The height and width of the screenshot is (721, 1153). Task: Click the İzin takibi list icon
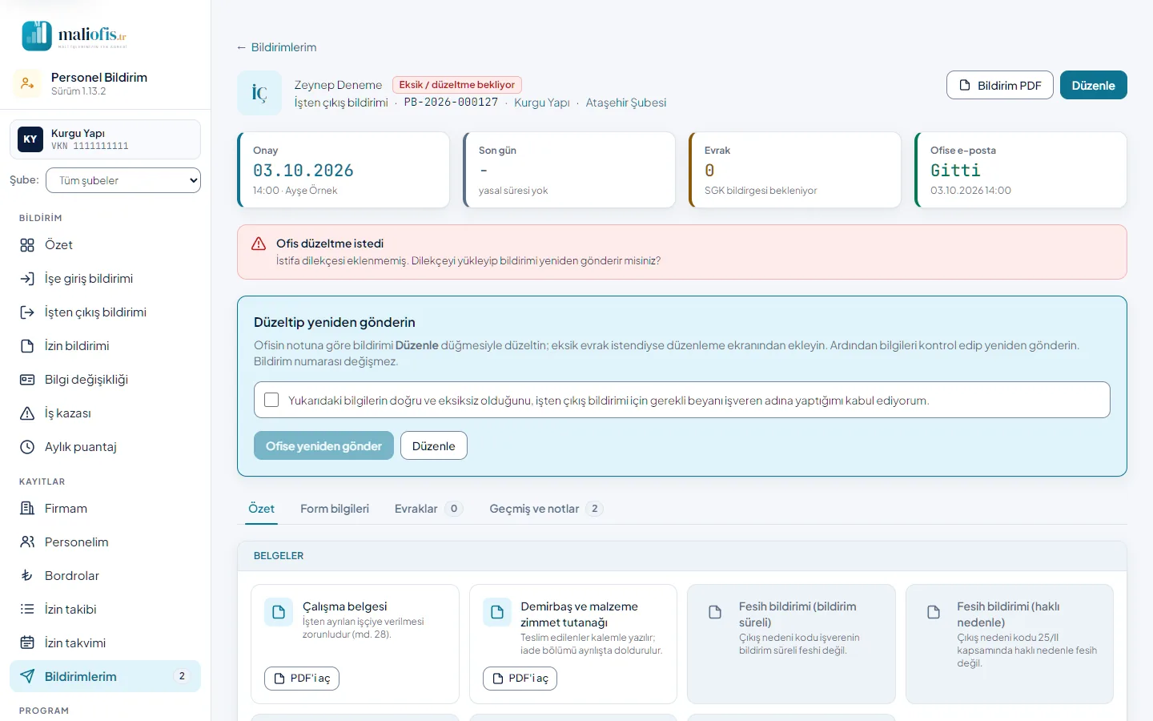point(27,610)
